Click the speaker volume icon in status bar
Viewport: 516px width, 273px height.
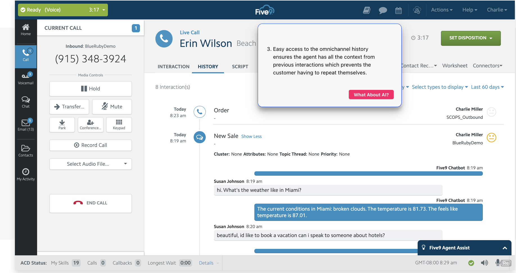tap(484, 263)
